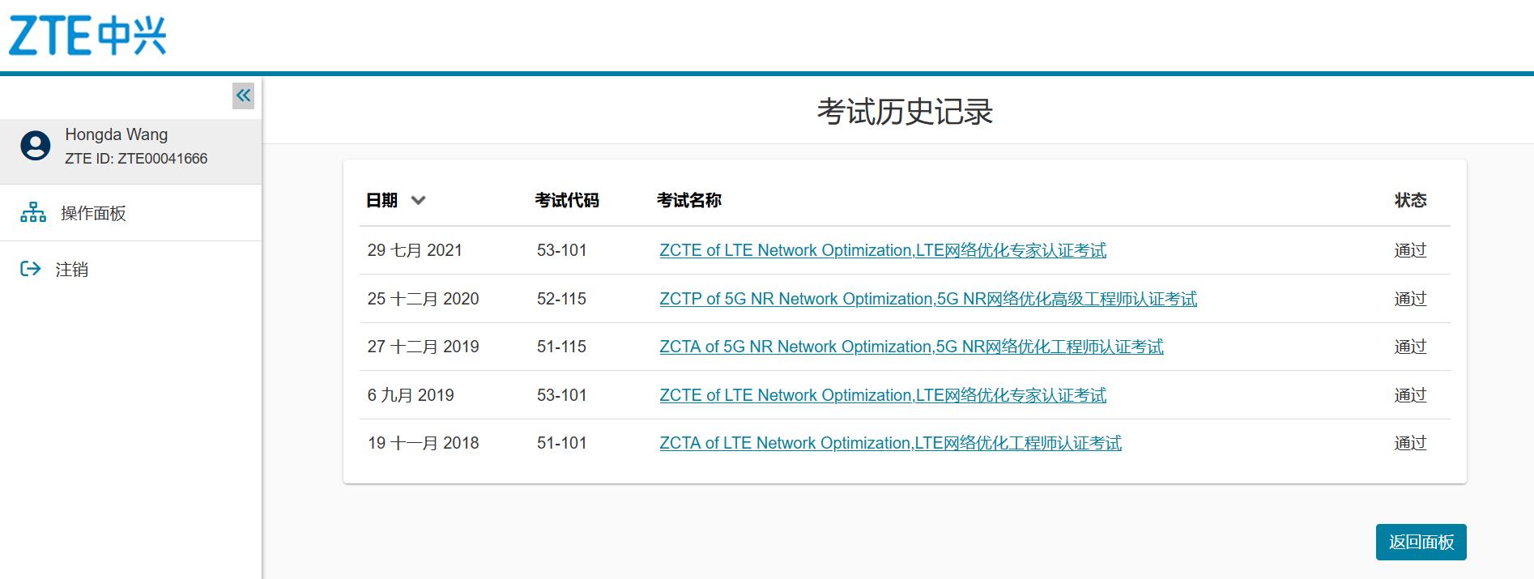
Task: Open the ZCTP of 5G NR Network Optimization link
Action: pos(928,299)
